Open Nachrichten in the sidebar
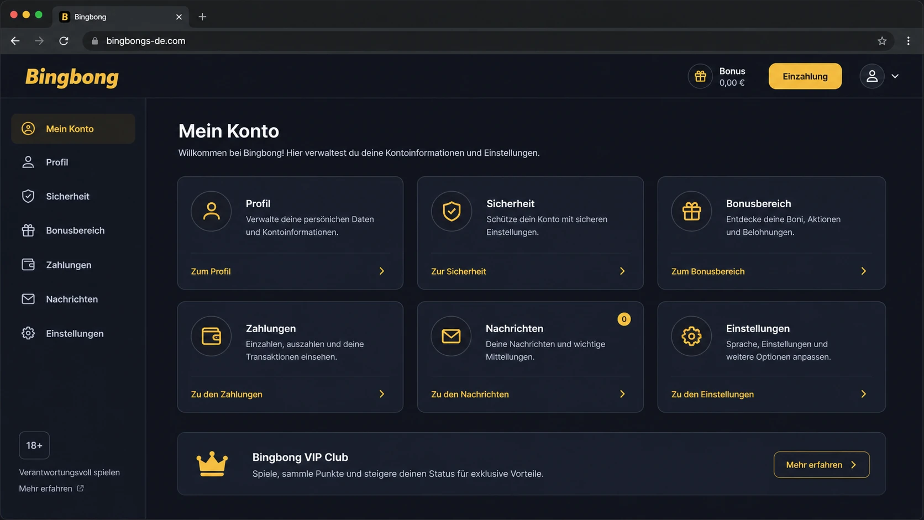 tap(73, 299)
